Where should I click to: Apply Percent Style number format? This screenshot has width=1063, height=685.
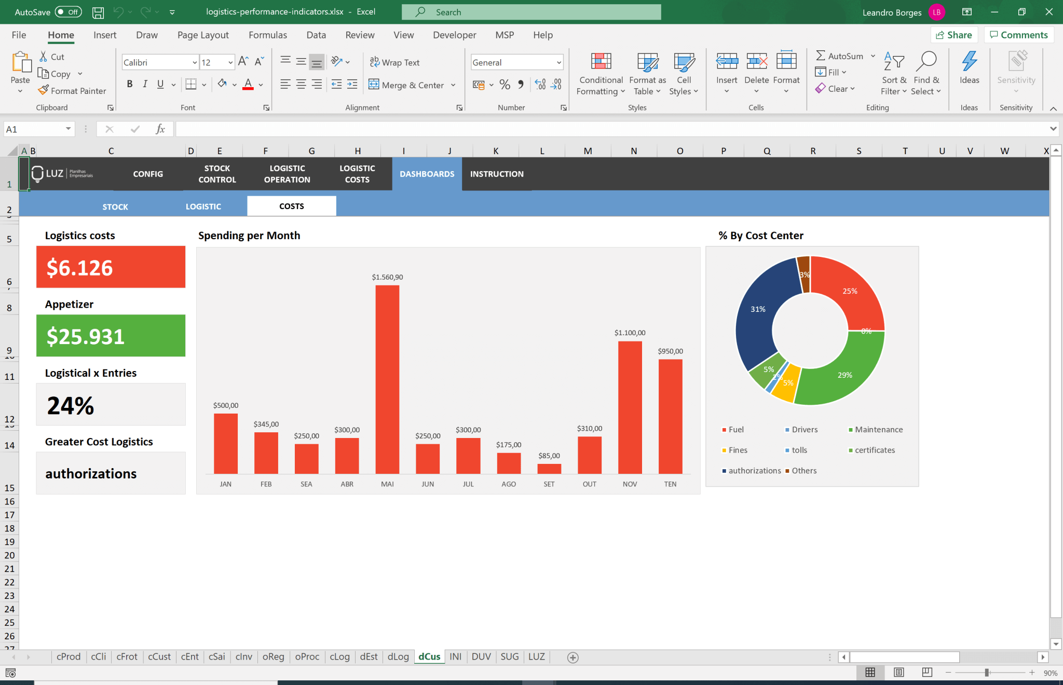(504, 85)
